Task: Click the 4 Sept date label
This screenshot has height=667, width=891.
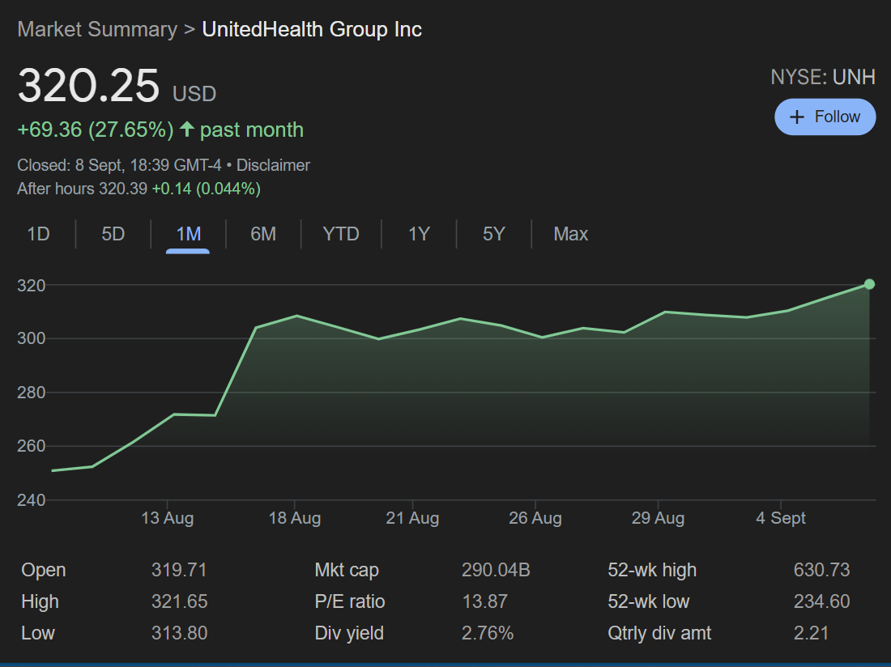Action: [x=781, y=518]
